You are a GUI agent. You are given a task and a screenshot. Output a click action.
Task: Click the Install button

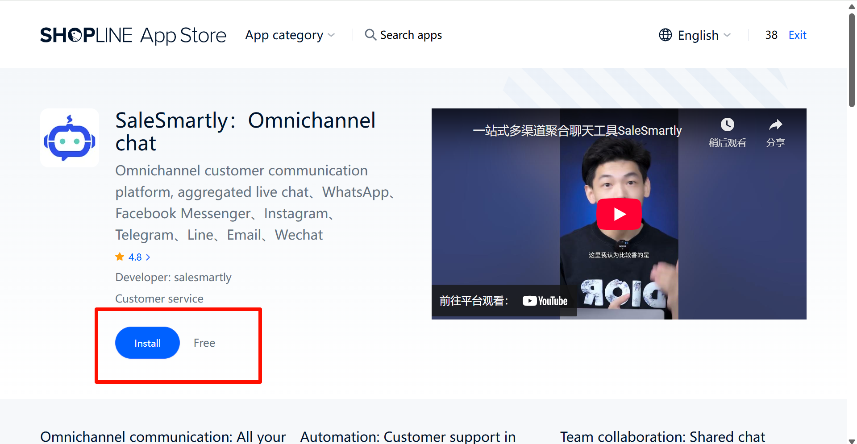(x=147, y=343)
